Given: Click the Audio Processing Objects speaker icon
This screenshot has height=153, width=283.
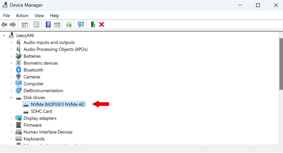Looking at the screenshot, I should [18, 49].
